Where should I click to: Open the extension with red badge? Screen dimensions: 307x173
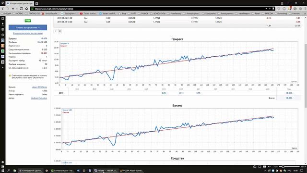tap(290, 9)
